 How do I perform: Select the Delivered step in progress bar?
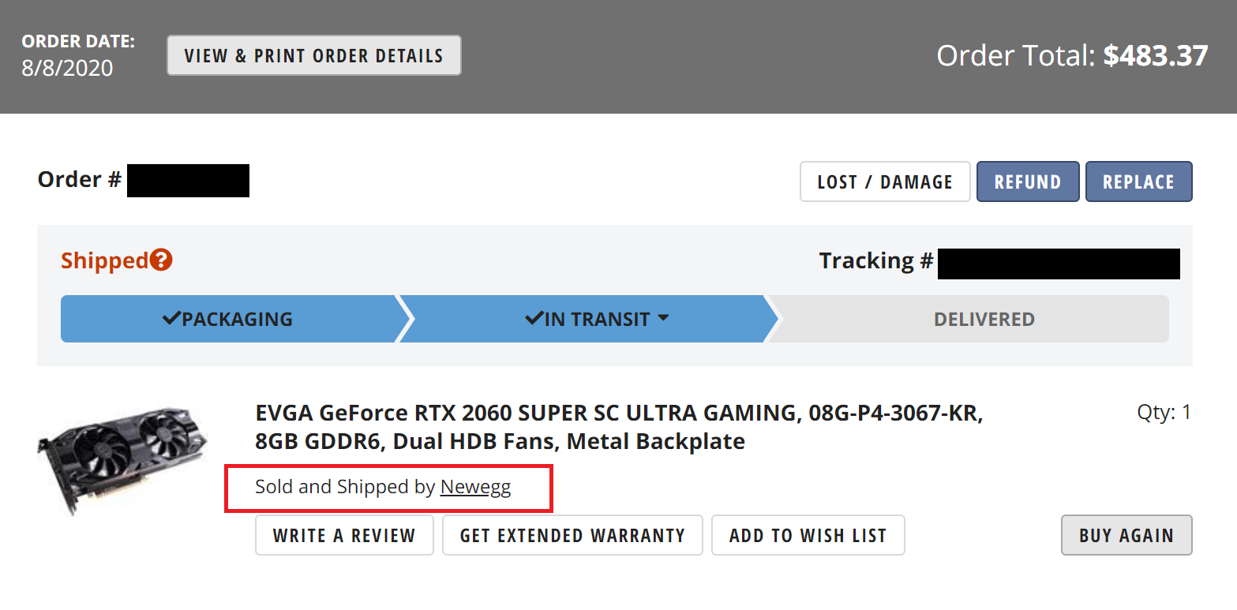click(984, 319)
